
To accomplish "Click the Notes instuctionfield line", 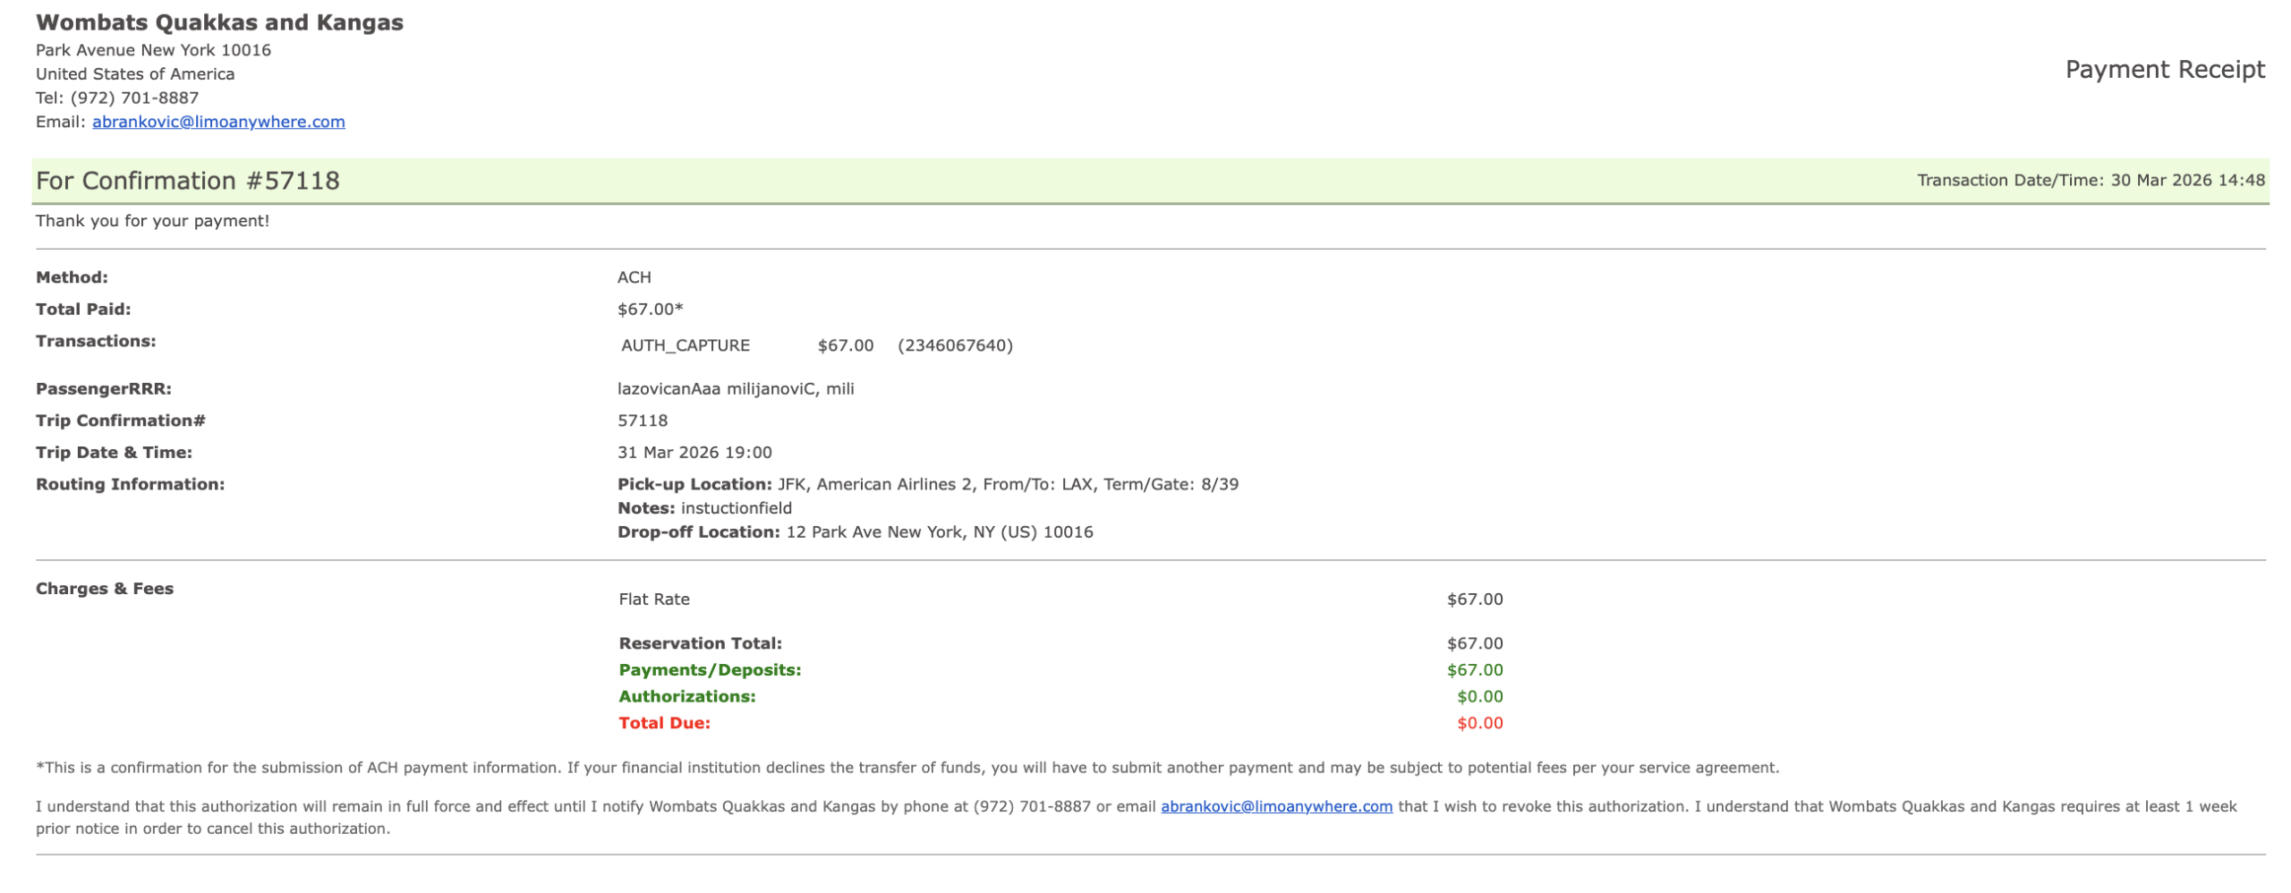I will (704, 508).
